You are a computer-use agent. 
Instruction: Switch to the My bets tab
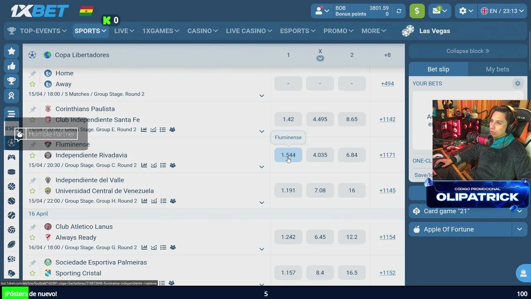[497, 69]
